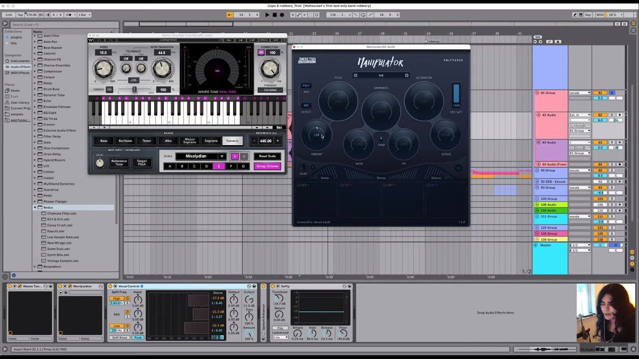Toggle note A in Waves Tune scale
This screenshot has width=639, height=359.
[170, 166]
